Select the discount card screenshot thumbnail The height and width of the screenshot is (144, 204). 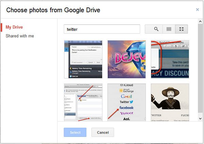(170, 59)
